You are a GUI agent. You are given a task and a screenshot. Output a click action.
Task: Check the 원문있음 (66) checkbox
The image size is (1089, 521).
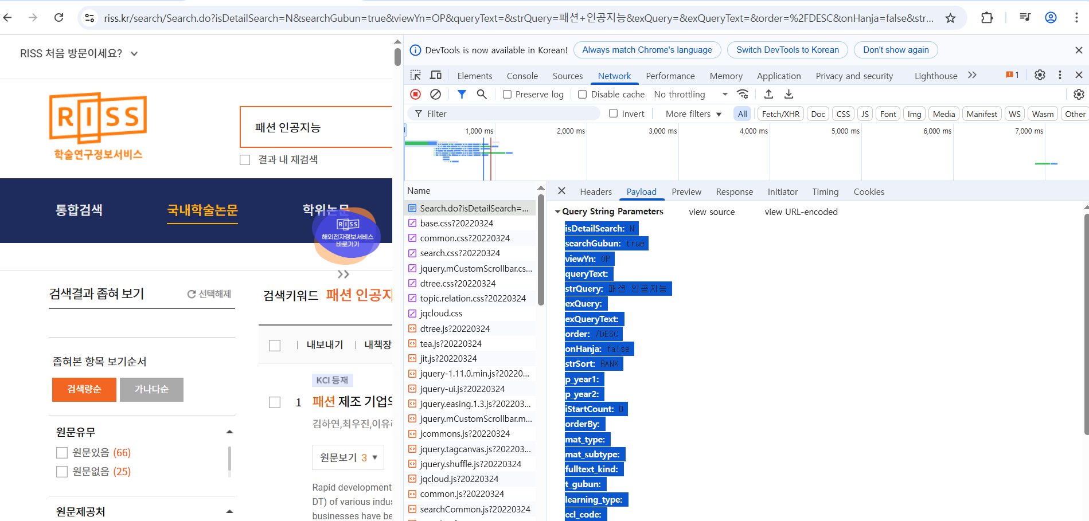coord(62,453)
